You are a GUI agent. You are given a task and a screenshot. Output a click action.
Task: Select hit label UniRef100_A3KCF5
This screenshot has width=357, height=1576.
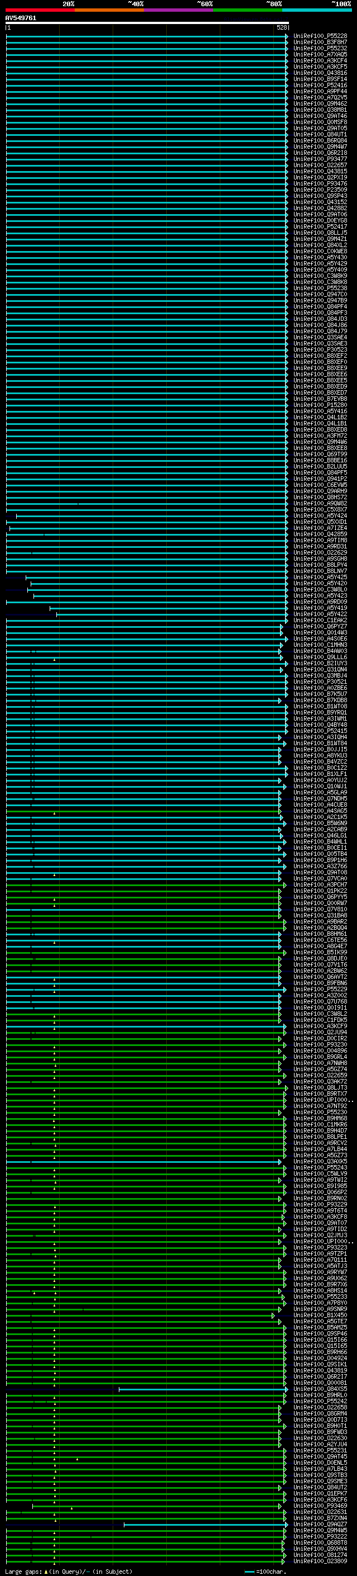[x=320, y=67]
